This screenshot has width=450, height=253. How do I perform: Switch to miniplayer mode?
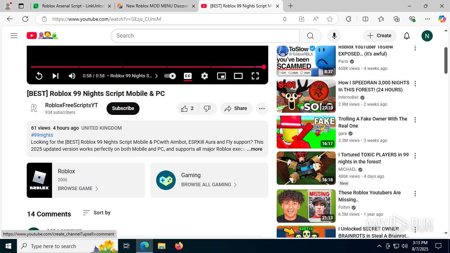(221, 76)
